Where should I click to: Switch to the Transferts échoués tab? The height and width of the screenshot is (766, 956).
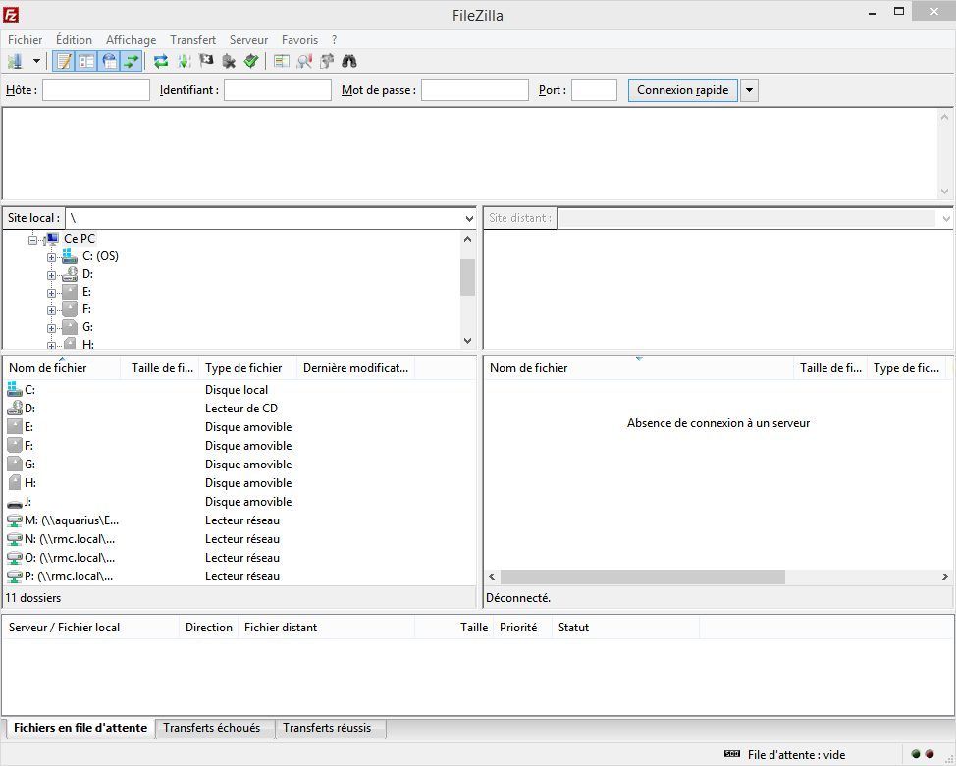coord(212,728)
